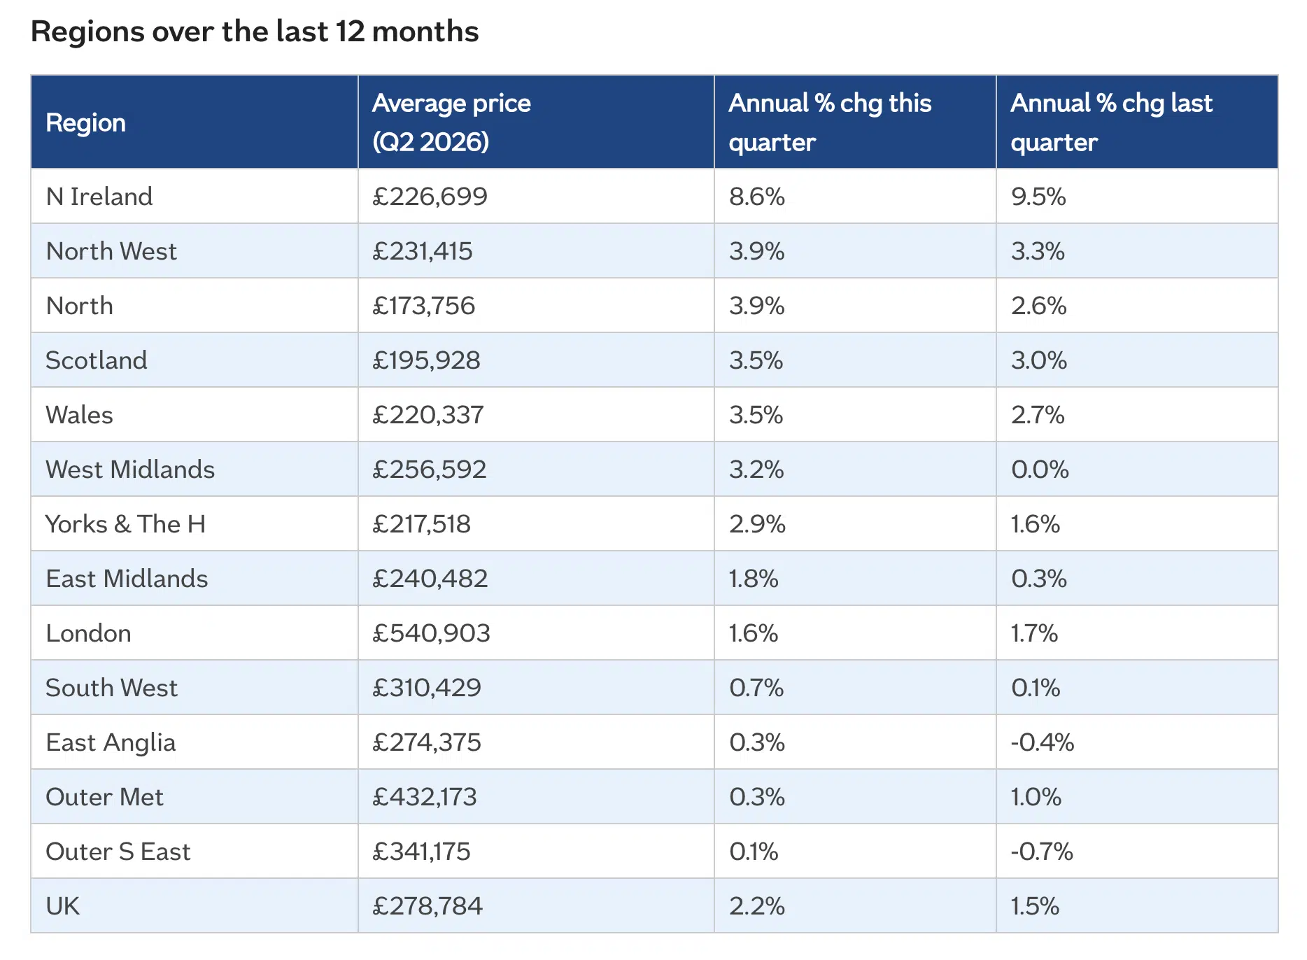The width and height of the screenshot is (1307, 960).
Task: Click the UK summary row label
Action: click(62, 906)
